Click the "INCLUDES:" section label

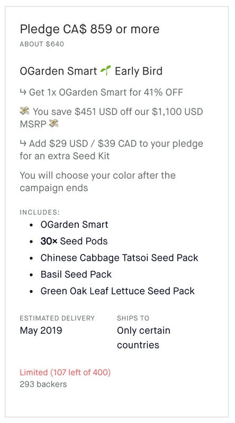click(x=40, y=213)
